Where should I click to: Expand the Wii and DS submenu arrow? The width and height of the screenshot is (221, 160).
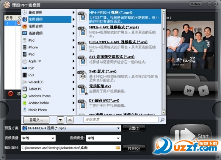pos(73,82)
